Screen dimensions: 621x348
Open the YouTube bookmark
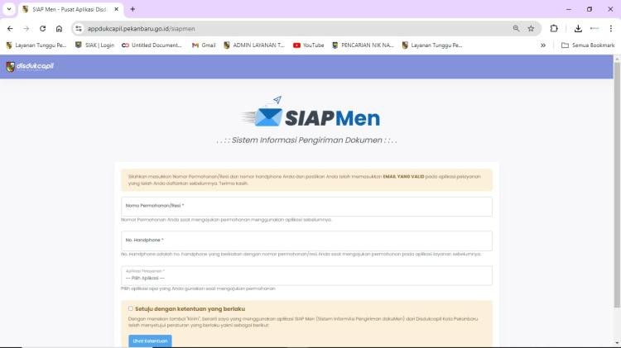[309, 45]
